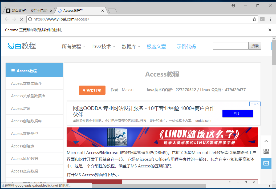Close the Access教程 browser tab
276x189 pixels.
[103, 11]
